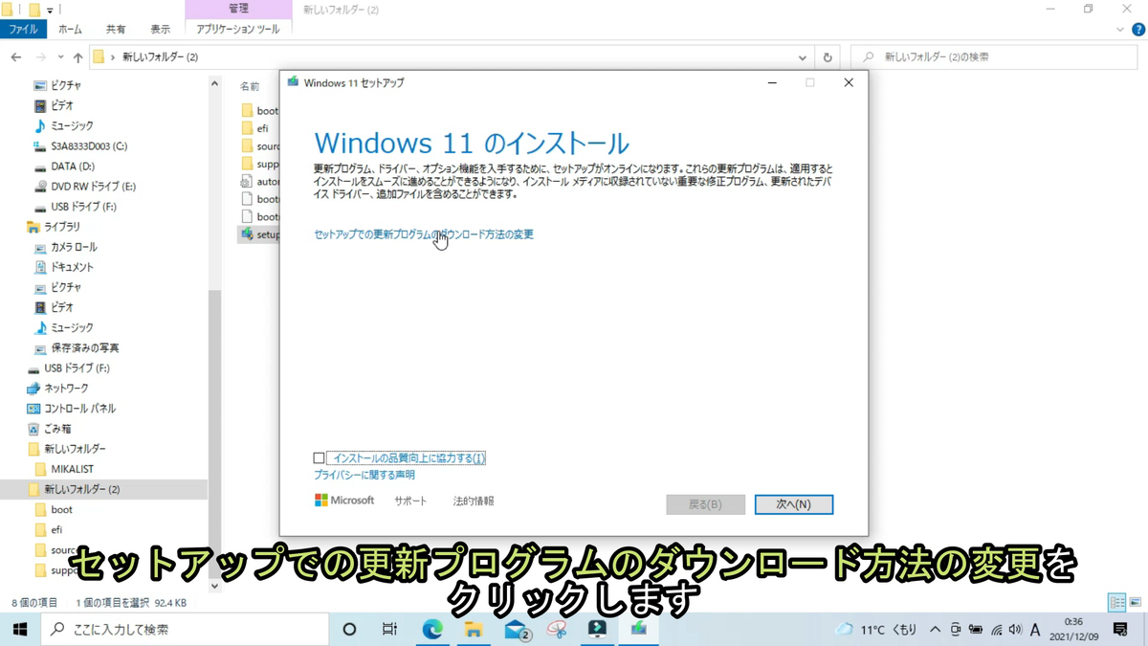Click navigation pane scroll down arrow
This screenshot has height=646, width=1148.
[214, 586]
